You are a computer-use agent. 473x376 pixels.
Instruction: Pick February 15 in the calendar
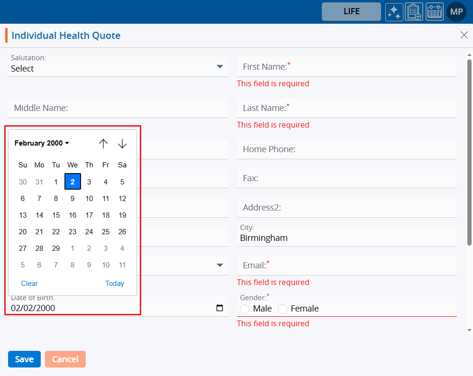point(56,215)
